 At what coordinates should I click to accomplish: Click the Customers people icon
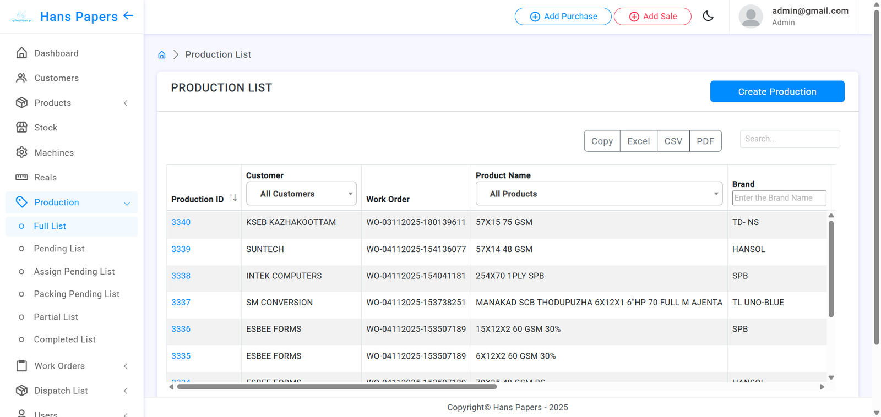(x=21, y=78)
